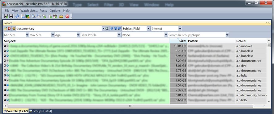Select the a.b.dvd.midnightmovie group cell
Screen dimensions: 274x114
[x=251, y=95]
